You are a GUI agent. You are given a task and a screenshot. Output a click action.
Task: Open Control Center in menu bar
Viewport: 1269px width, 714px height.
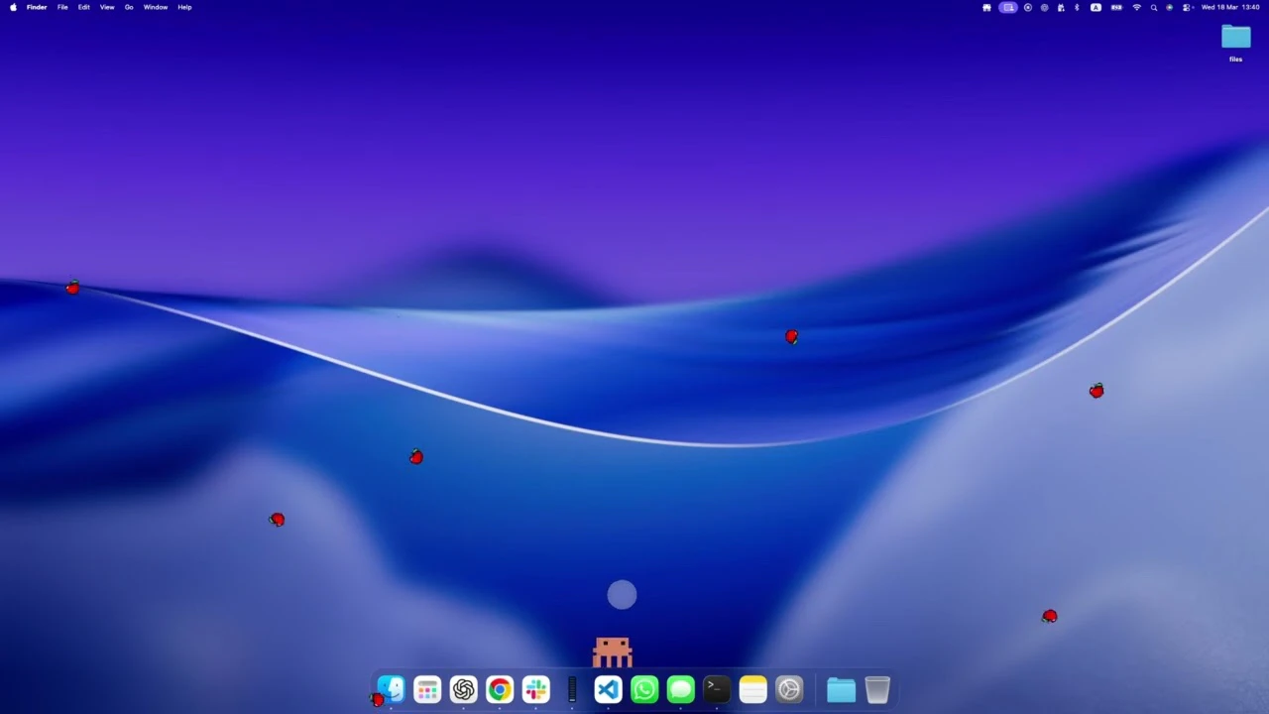point(1187,7)
